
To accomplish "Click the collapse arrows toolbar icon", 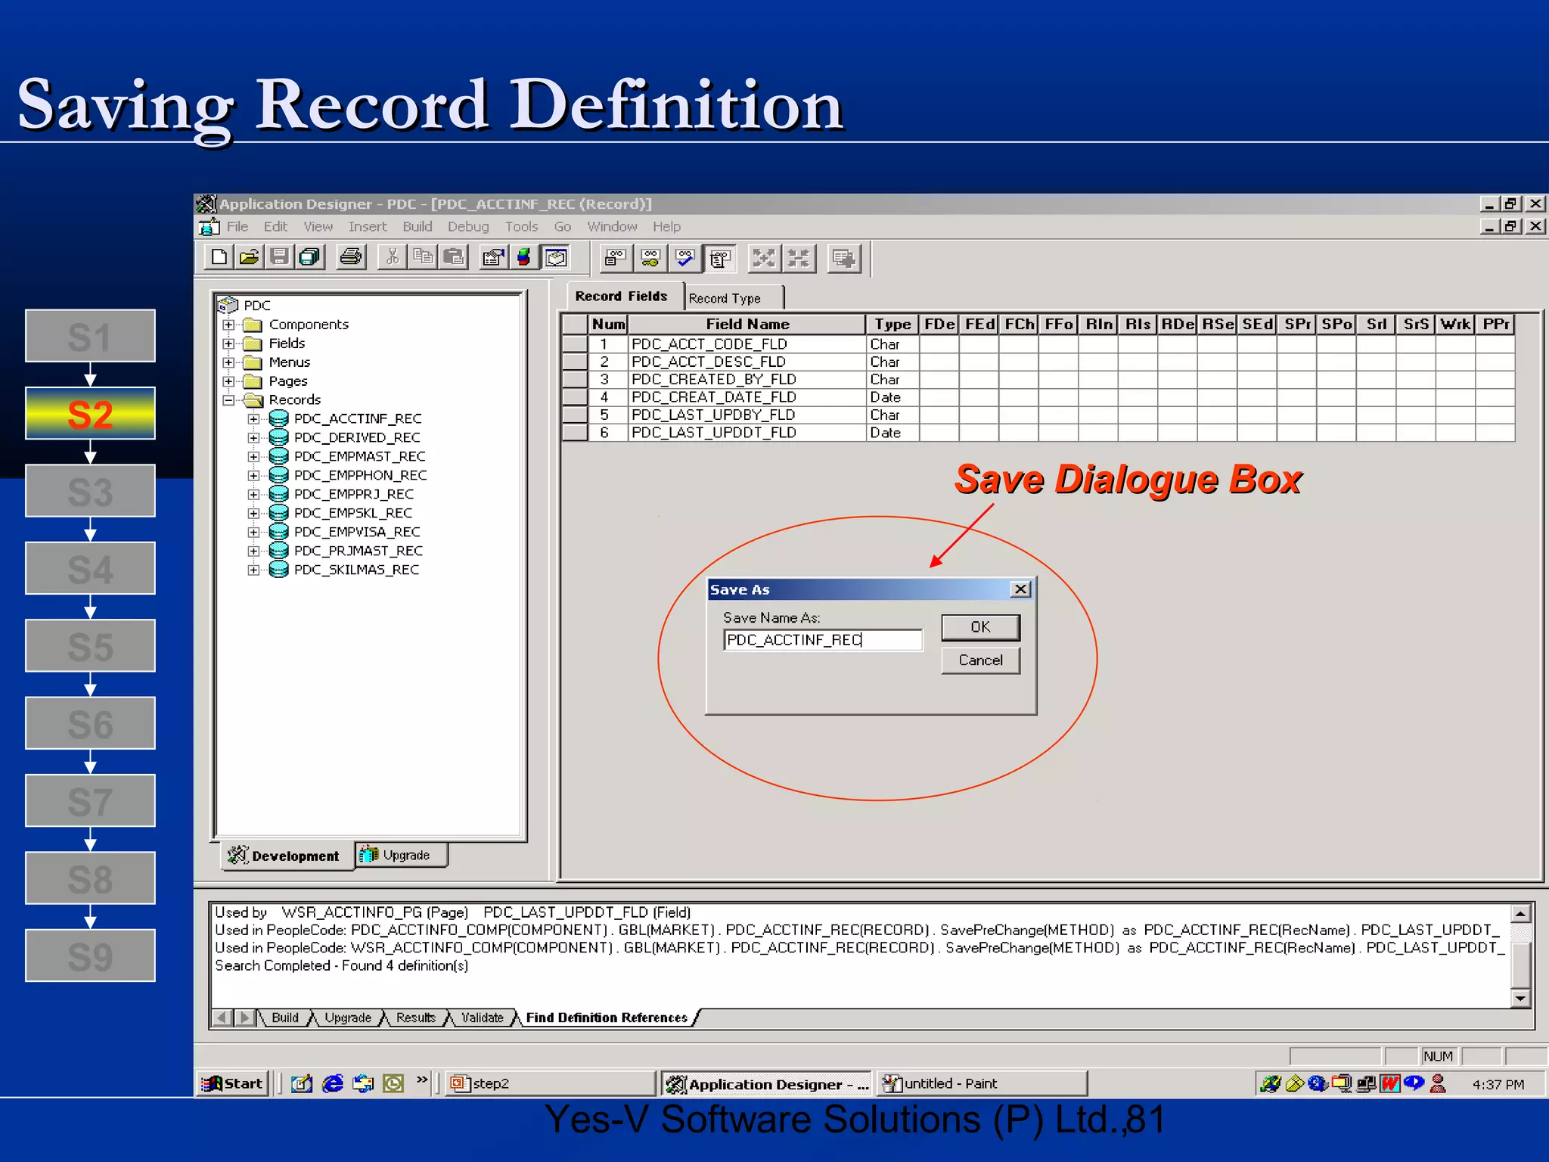I will pyautogui.click(x=799, y=259).
